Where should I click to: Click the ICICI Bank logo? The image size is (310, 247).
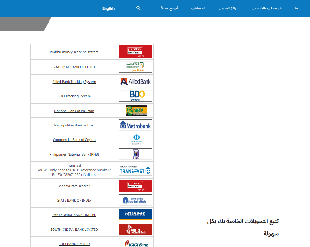[x=135, y=243]
